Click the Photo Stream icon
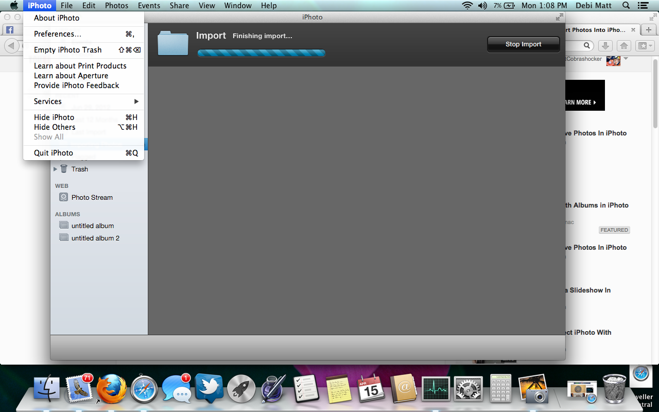This screenshot has height=412, width=659. point(63,197)
